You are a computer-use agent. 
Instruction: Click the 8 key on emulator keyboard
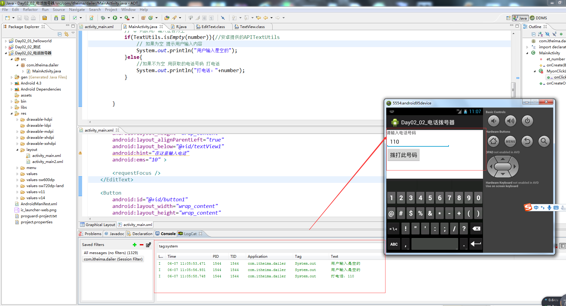coord(459,198)
